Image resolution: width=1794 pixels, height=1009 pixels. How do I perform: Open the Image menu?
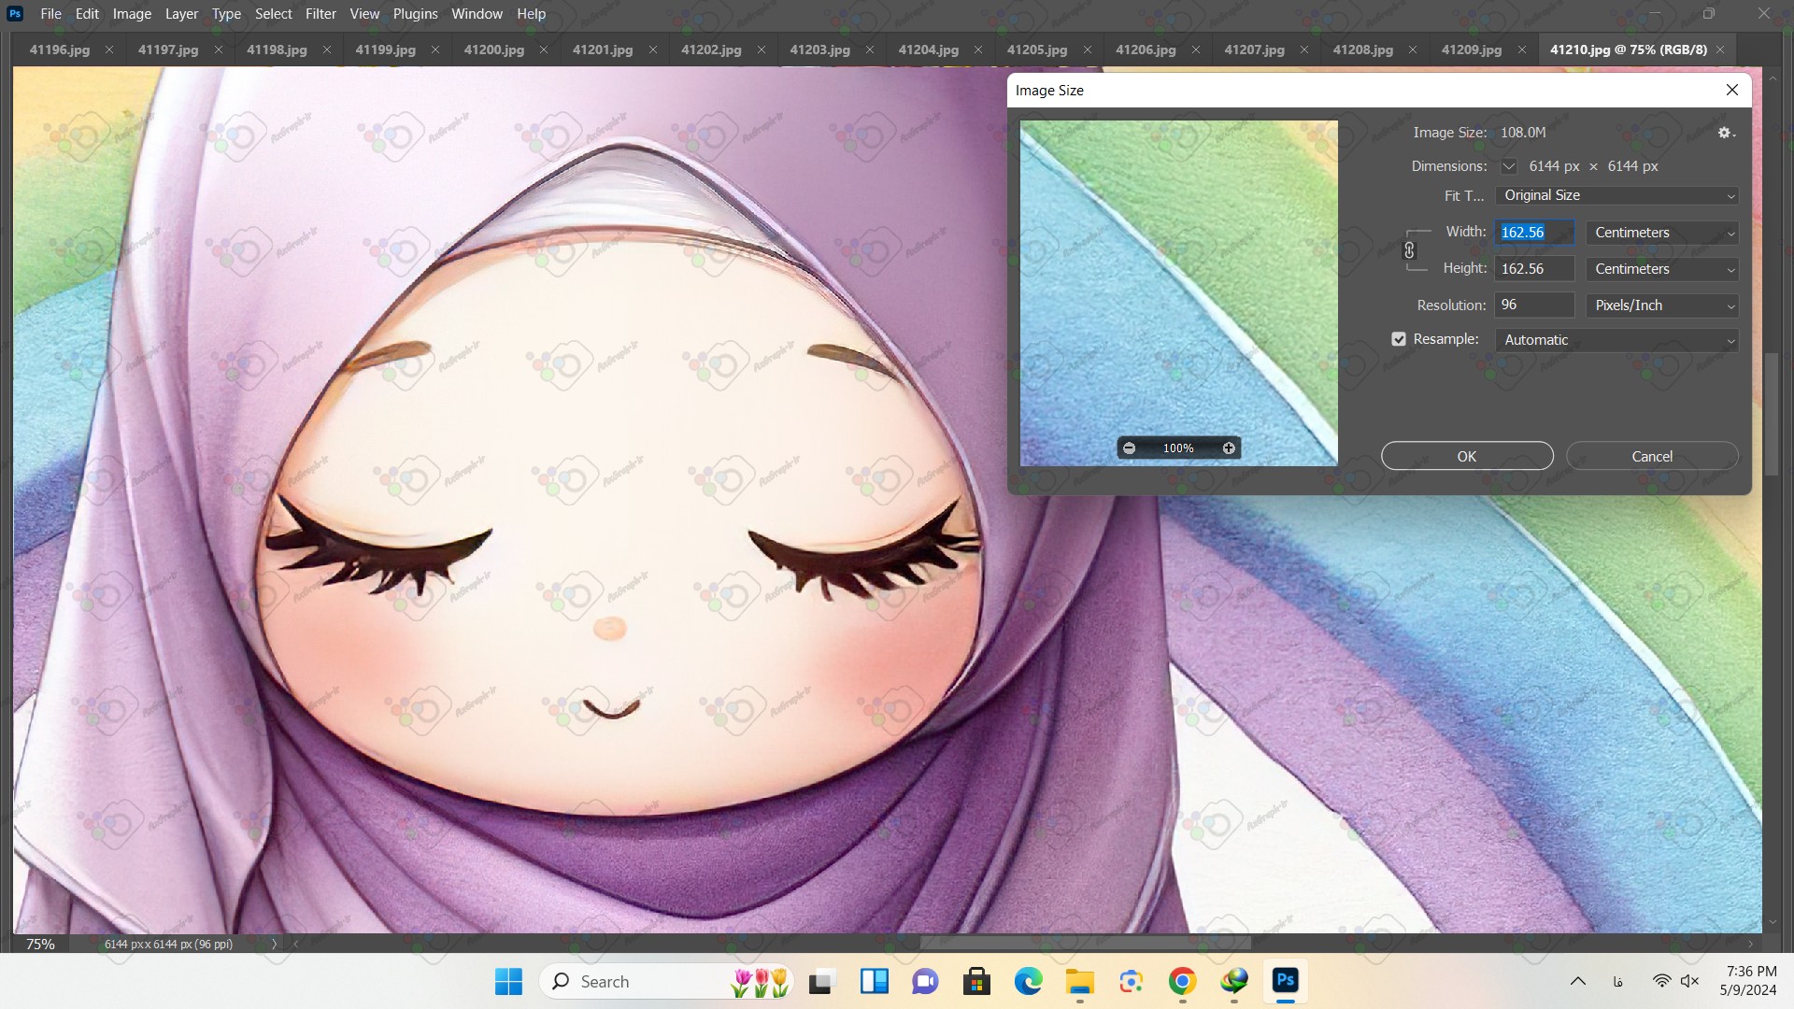[x=132, y=13]
